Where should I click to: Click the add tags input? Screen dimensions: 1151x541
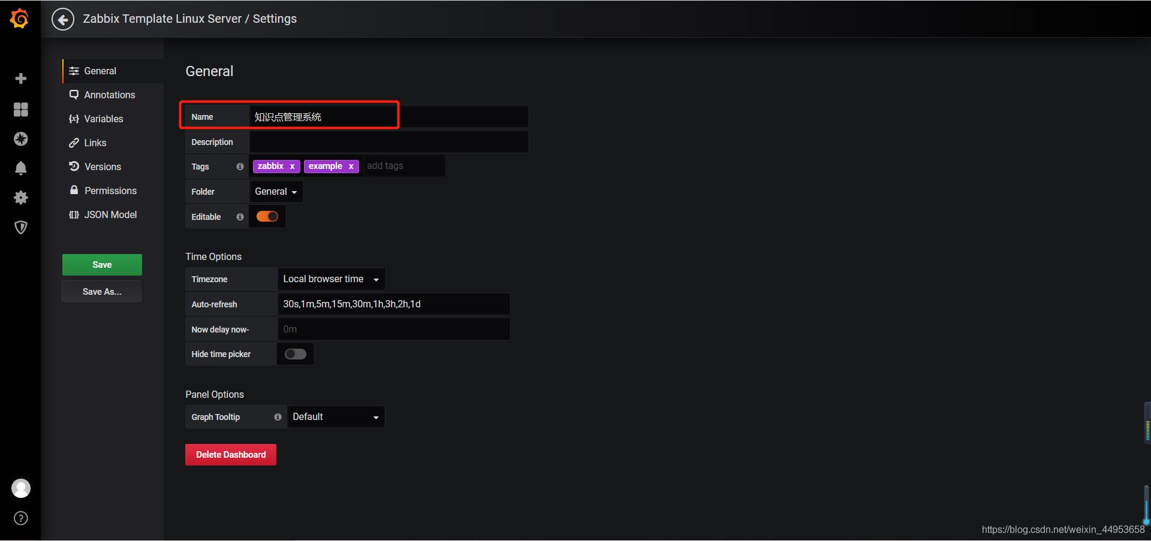coord(403,166)
